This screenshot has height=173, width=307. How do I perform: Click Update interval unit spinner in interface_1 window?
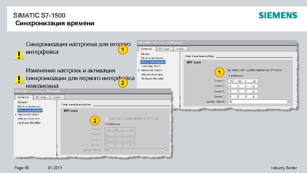coord(165,150)
